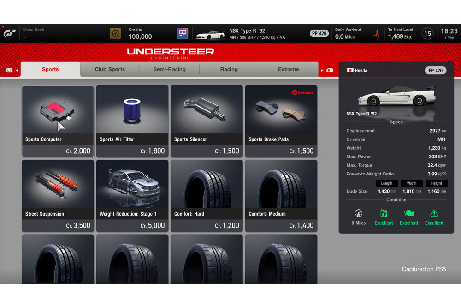Select the Sports Computer part card
Image resolution: width=461 pixels, height=308 pixels.
pyautogui.click(x=58, y=121)
